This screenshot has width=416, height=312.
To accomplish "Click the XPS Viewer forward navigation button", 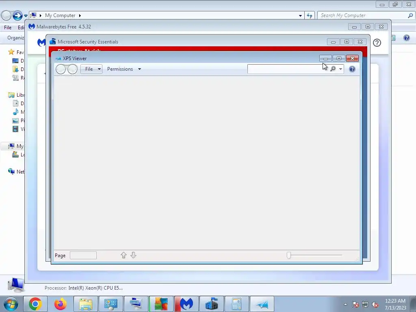I will tap(72, 69).
